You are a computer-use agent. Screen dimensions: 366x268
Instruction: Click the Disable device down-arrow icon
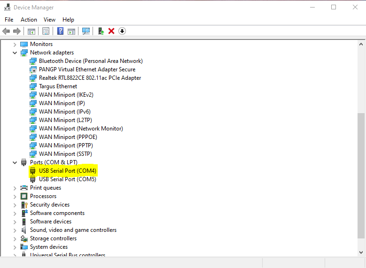click(x=122, y=31)
